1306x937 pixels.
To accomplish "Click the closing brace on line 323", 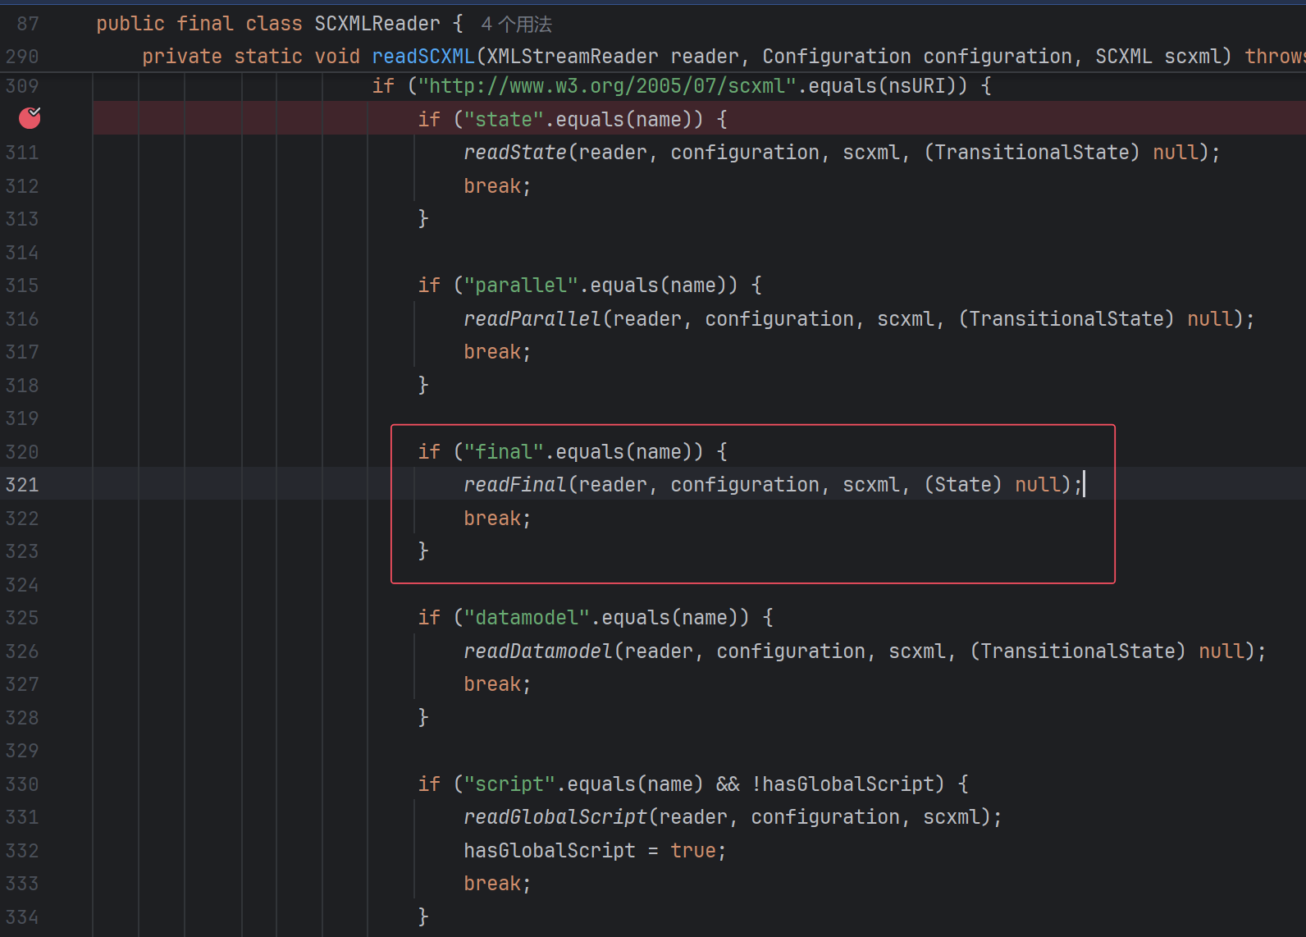I will click(423, 551).
